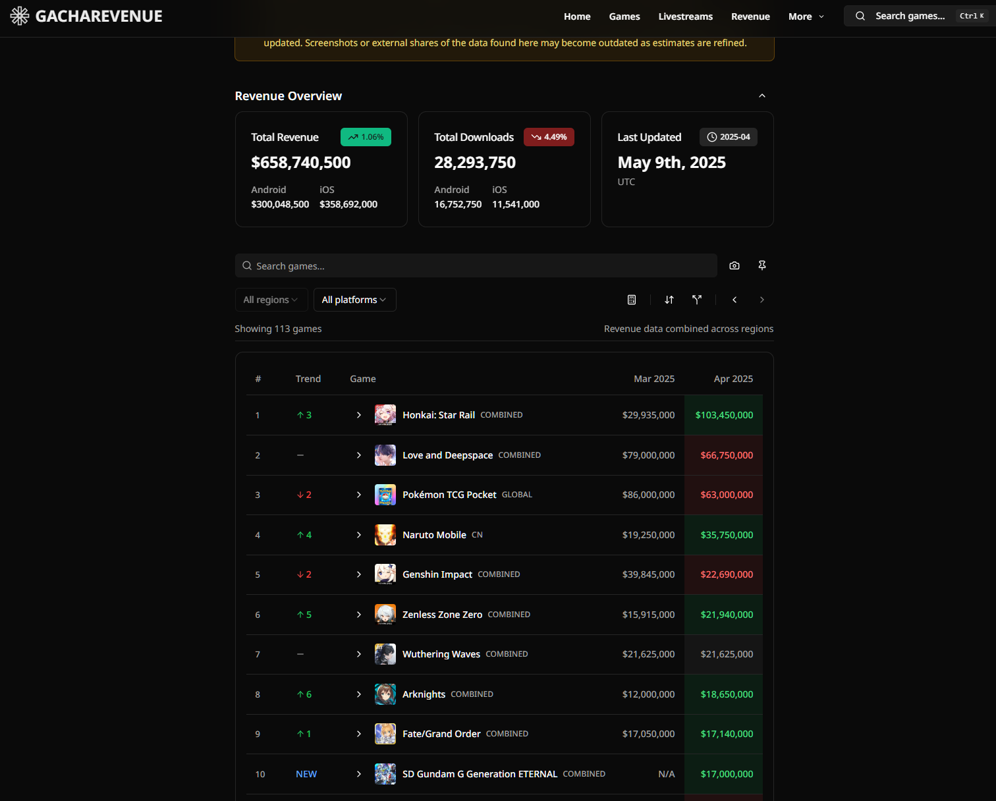996x801 pixels.
Task: Click Honkai's $103,450,000 April revenue
Action: tap(724, 415)
